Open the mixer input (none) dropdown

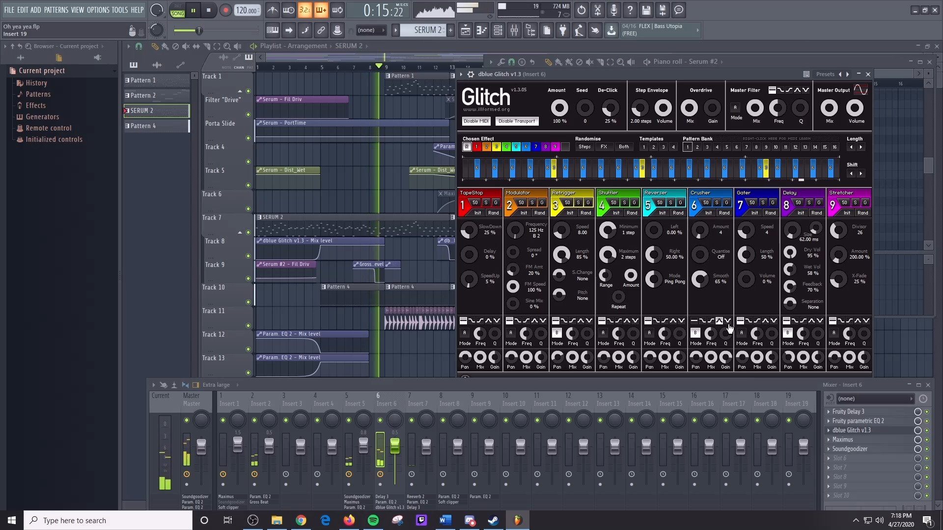[875, 398]
